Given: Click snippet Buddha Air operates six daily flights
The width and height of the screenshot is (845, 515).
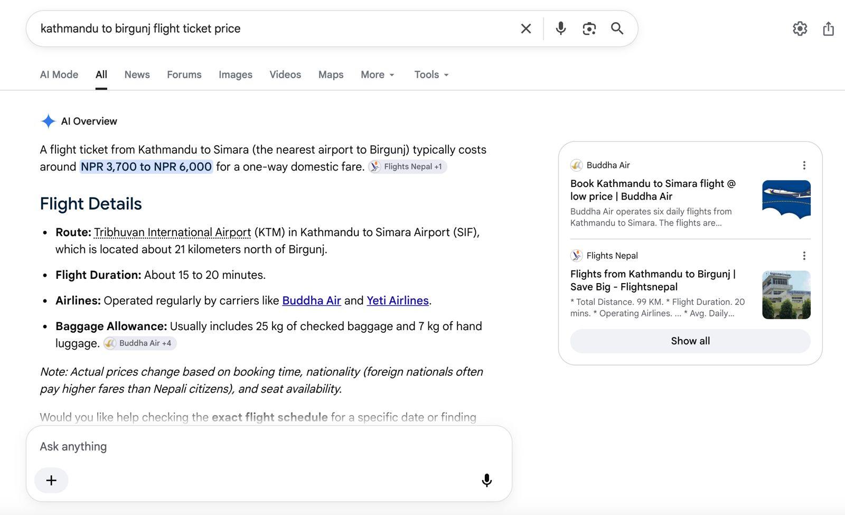Looking at the screenshot, I should tap(651, 217).
